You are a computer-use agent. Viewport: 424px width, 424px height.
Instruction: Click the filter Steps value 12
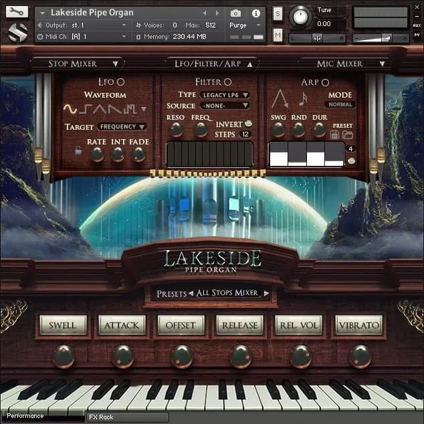coord(245,134)
